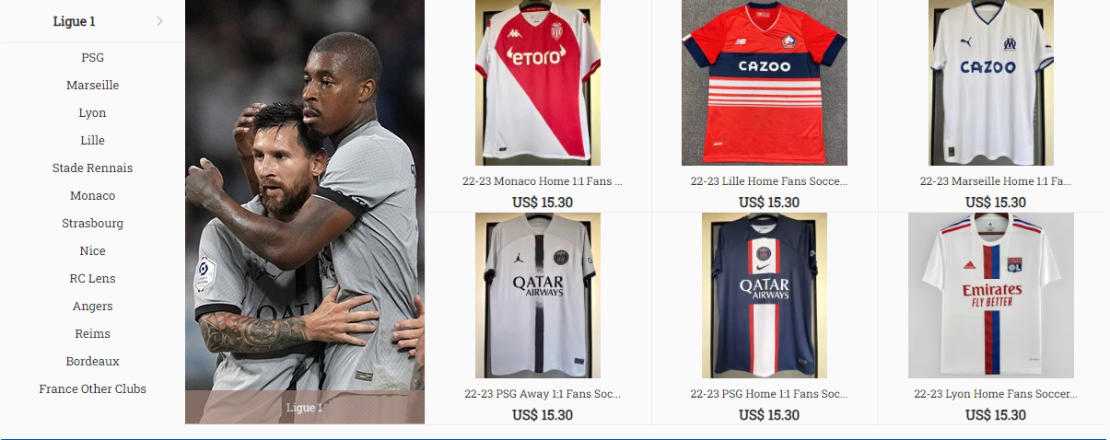Open the Lille team category
1110x440 pixels.
click(92, 140)
